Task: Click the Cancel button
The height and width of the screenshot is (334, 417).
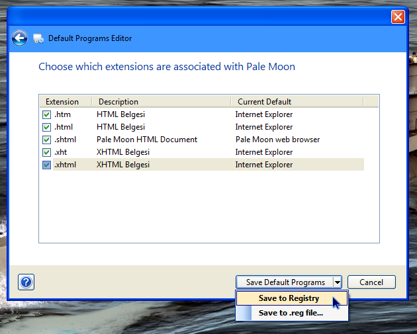Action: pyautogui.click(x=371, y=282)
